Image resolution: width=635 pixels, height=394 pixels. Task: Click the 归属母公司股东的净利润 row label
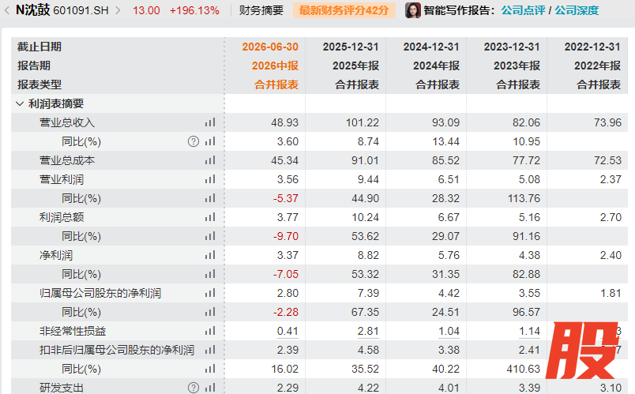(x=100, y=293)
